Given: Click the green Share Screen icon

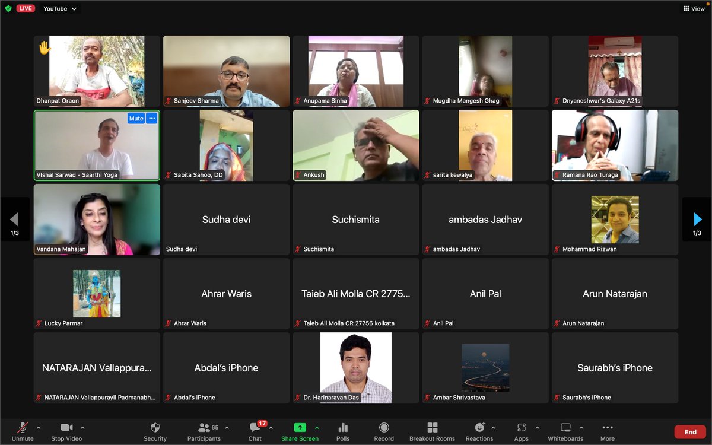Looking at the screenshot, I should click(x=300, y=428).
